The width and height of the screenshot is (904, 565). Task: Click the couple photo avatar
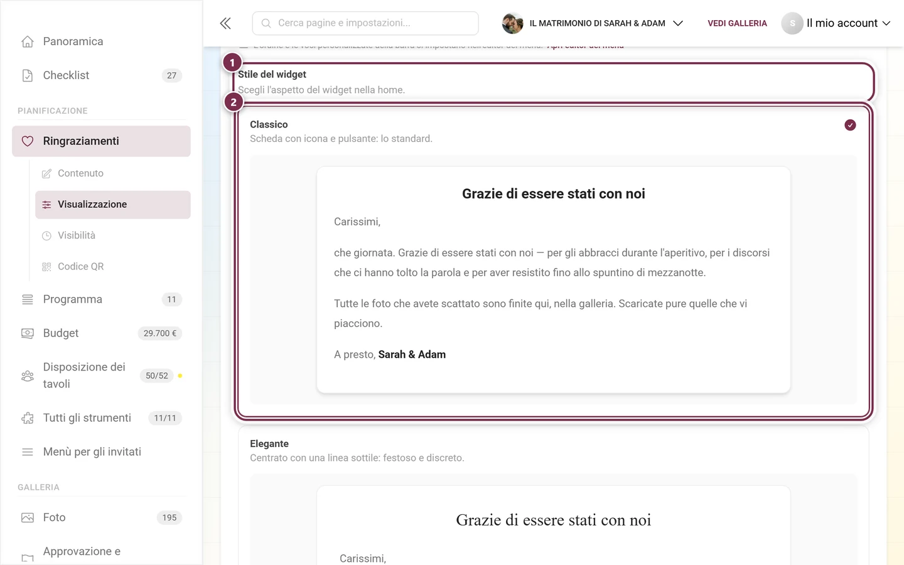(x=512, y=23)
